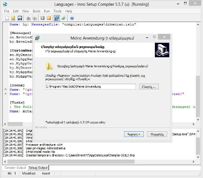Image resolution: width=203 pixels, height=178 pixels.
Task: Click the Inno Setup Compiler title bar icon
Action: click(5, 4)
